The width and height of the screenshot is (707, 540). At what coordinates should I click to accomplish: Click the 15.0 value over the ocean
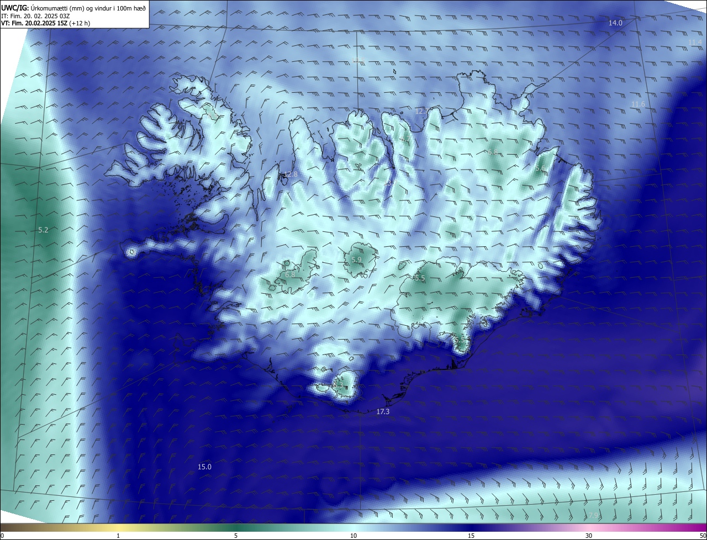pos(204,467)
